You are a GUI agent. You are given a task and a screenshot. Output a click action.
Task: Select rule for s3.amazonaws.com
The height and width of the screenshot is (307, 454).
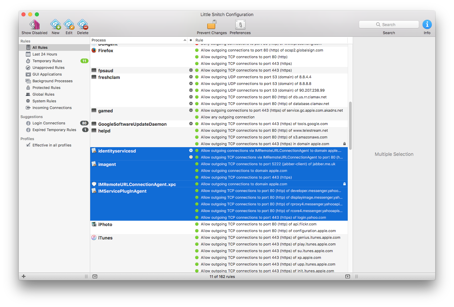pyautogui.click(x=264, y=137)
